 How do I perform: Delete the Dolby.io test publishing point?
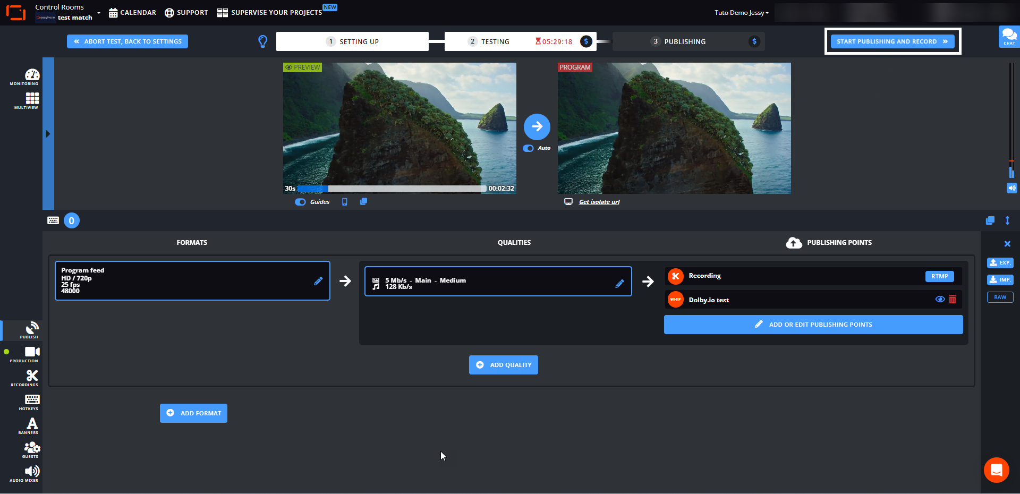point(953,300)
